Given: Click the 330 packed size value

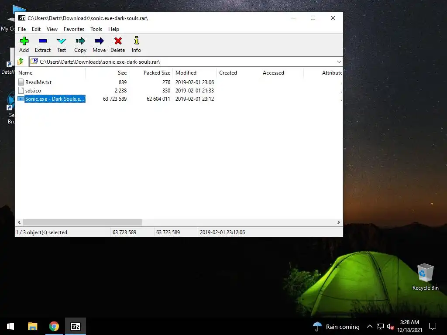Looking at the screenshot, I should [166, 91].
